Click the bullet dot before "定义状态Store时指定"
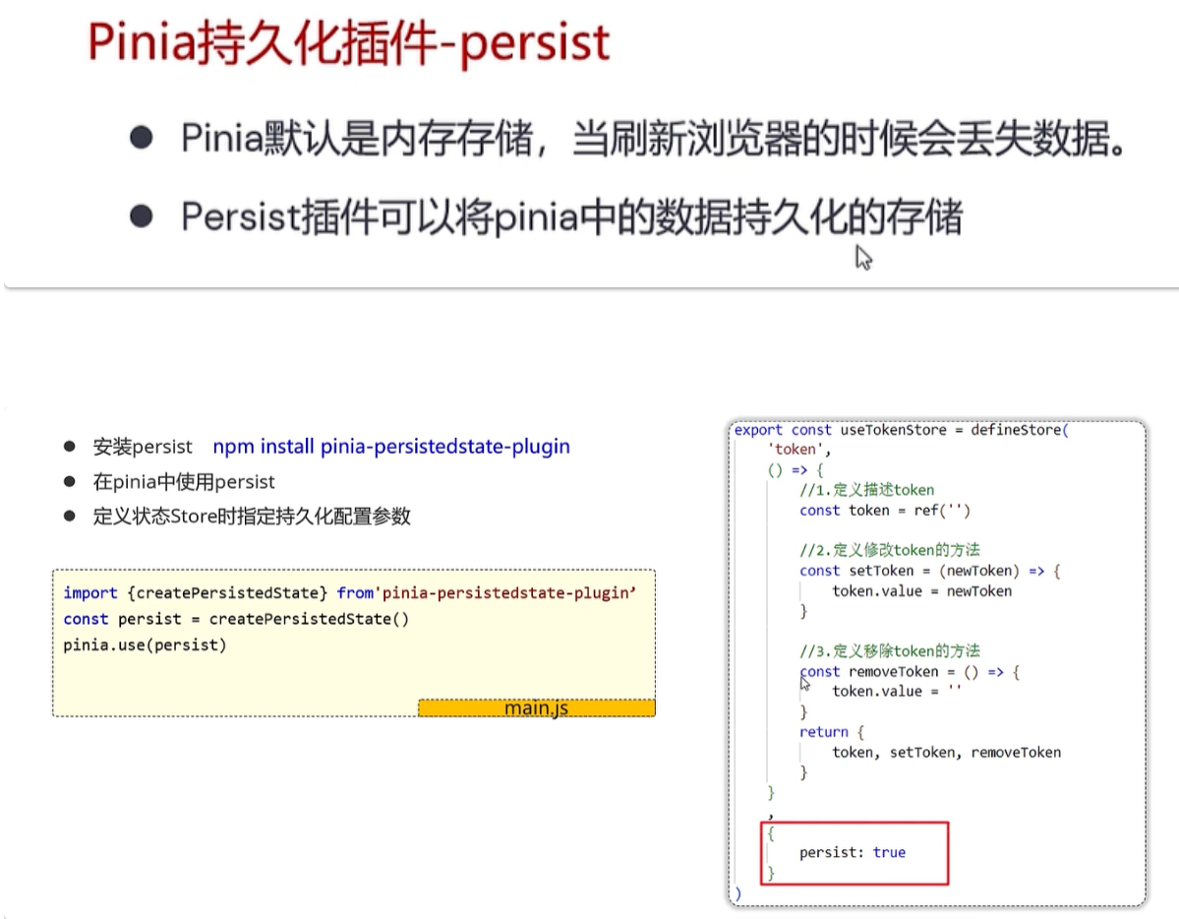The height and width of the screenshot is (919, 1179). click(70, 516)
